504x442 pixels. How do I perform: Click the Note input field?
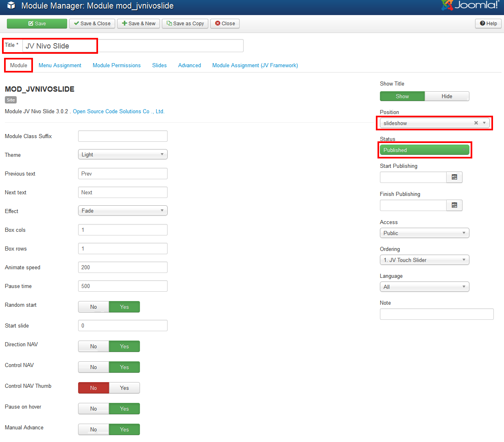tap(437, 314)
